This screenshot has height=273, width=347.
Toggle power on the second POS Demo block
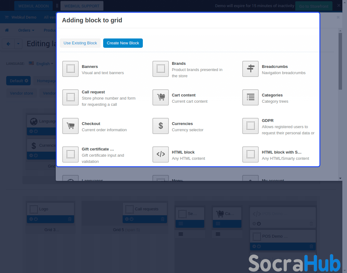point(259,246)
